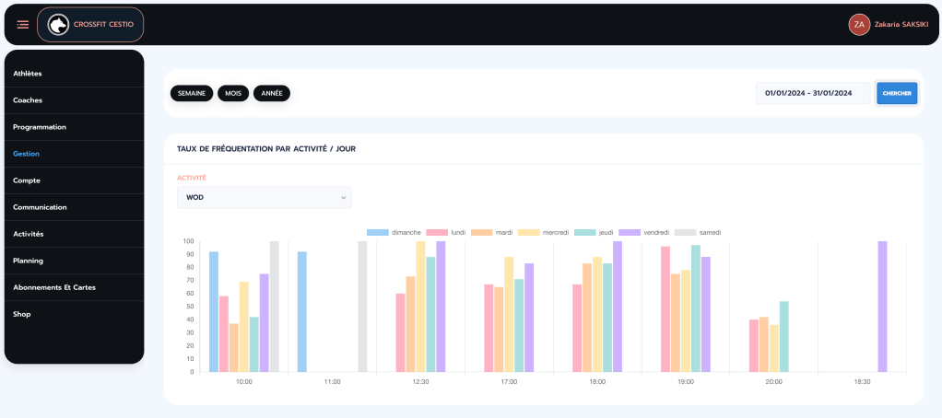Select the SEMAINE period filter

click(x=192, y=93)
